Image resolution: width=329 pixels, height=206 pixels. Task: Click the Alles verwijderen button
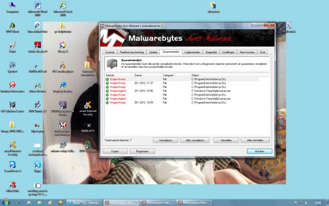coord(195,140)
